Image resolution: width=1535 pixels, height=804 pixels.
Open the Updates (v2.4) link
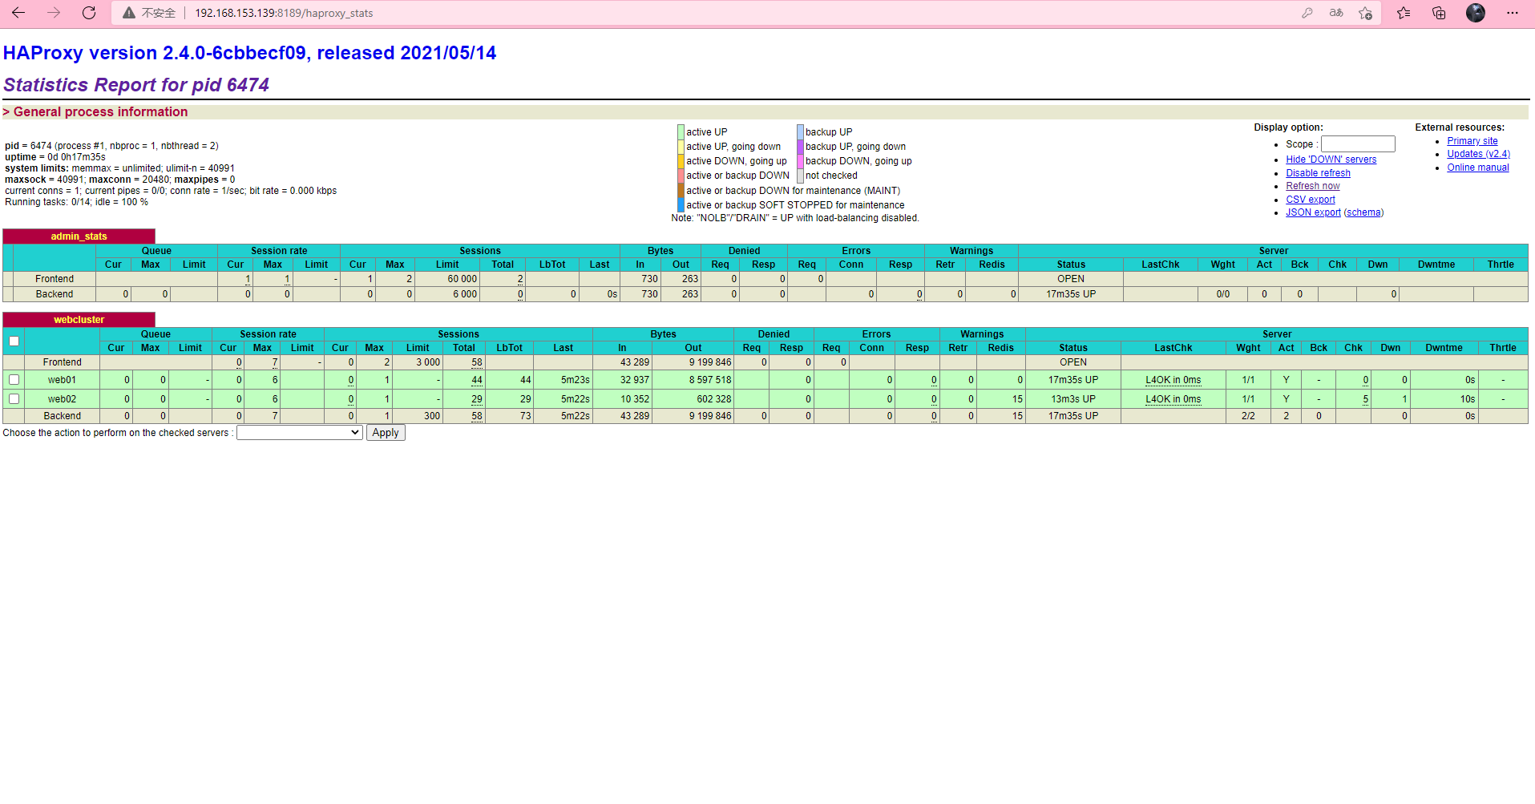pyautogui.click(x=1479, y=154)
